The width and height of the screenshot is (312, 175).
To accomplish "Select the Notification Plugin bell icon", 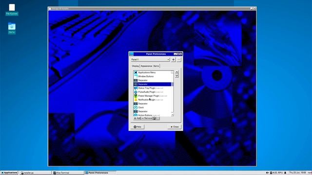I will 136,100.
